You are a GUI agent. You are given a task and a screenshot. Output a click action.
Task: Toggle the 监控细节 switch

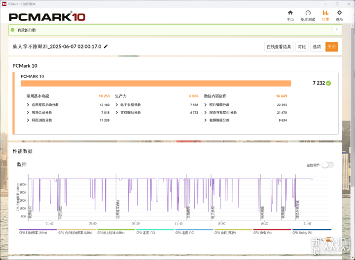[327, 165]
